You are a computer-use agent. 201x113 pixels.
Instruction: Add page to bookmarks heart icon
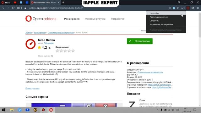coord(182,8)
